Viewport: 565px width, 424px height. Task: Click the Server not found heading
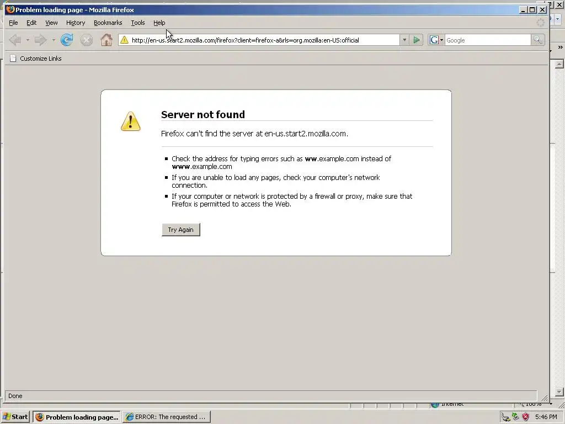tap(203, 115)
